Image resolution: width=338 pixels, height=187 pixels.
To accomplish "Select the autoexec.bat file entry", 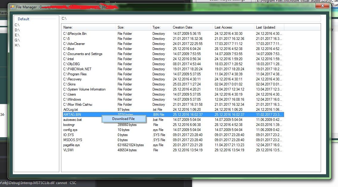I will point(72,120).
